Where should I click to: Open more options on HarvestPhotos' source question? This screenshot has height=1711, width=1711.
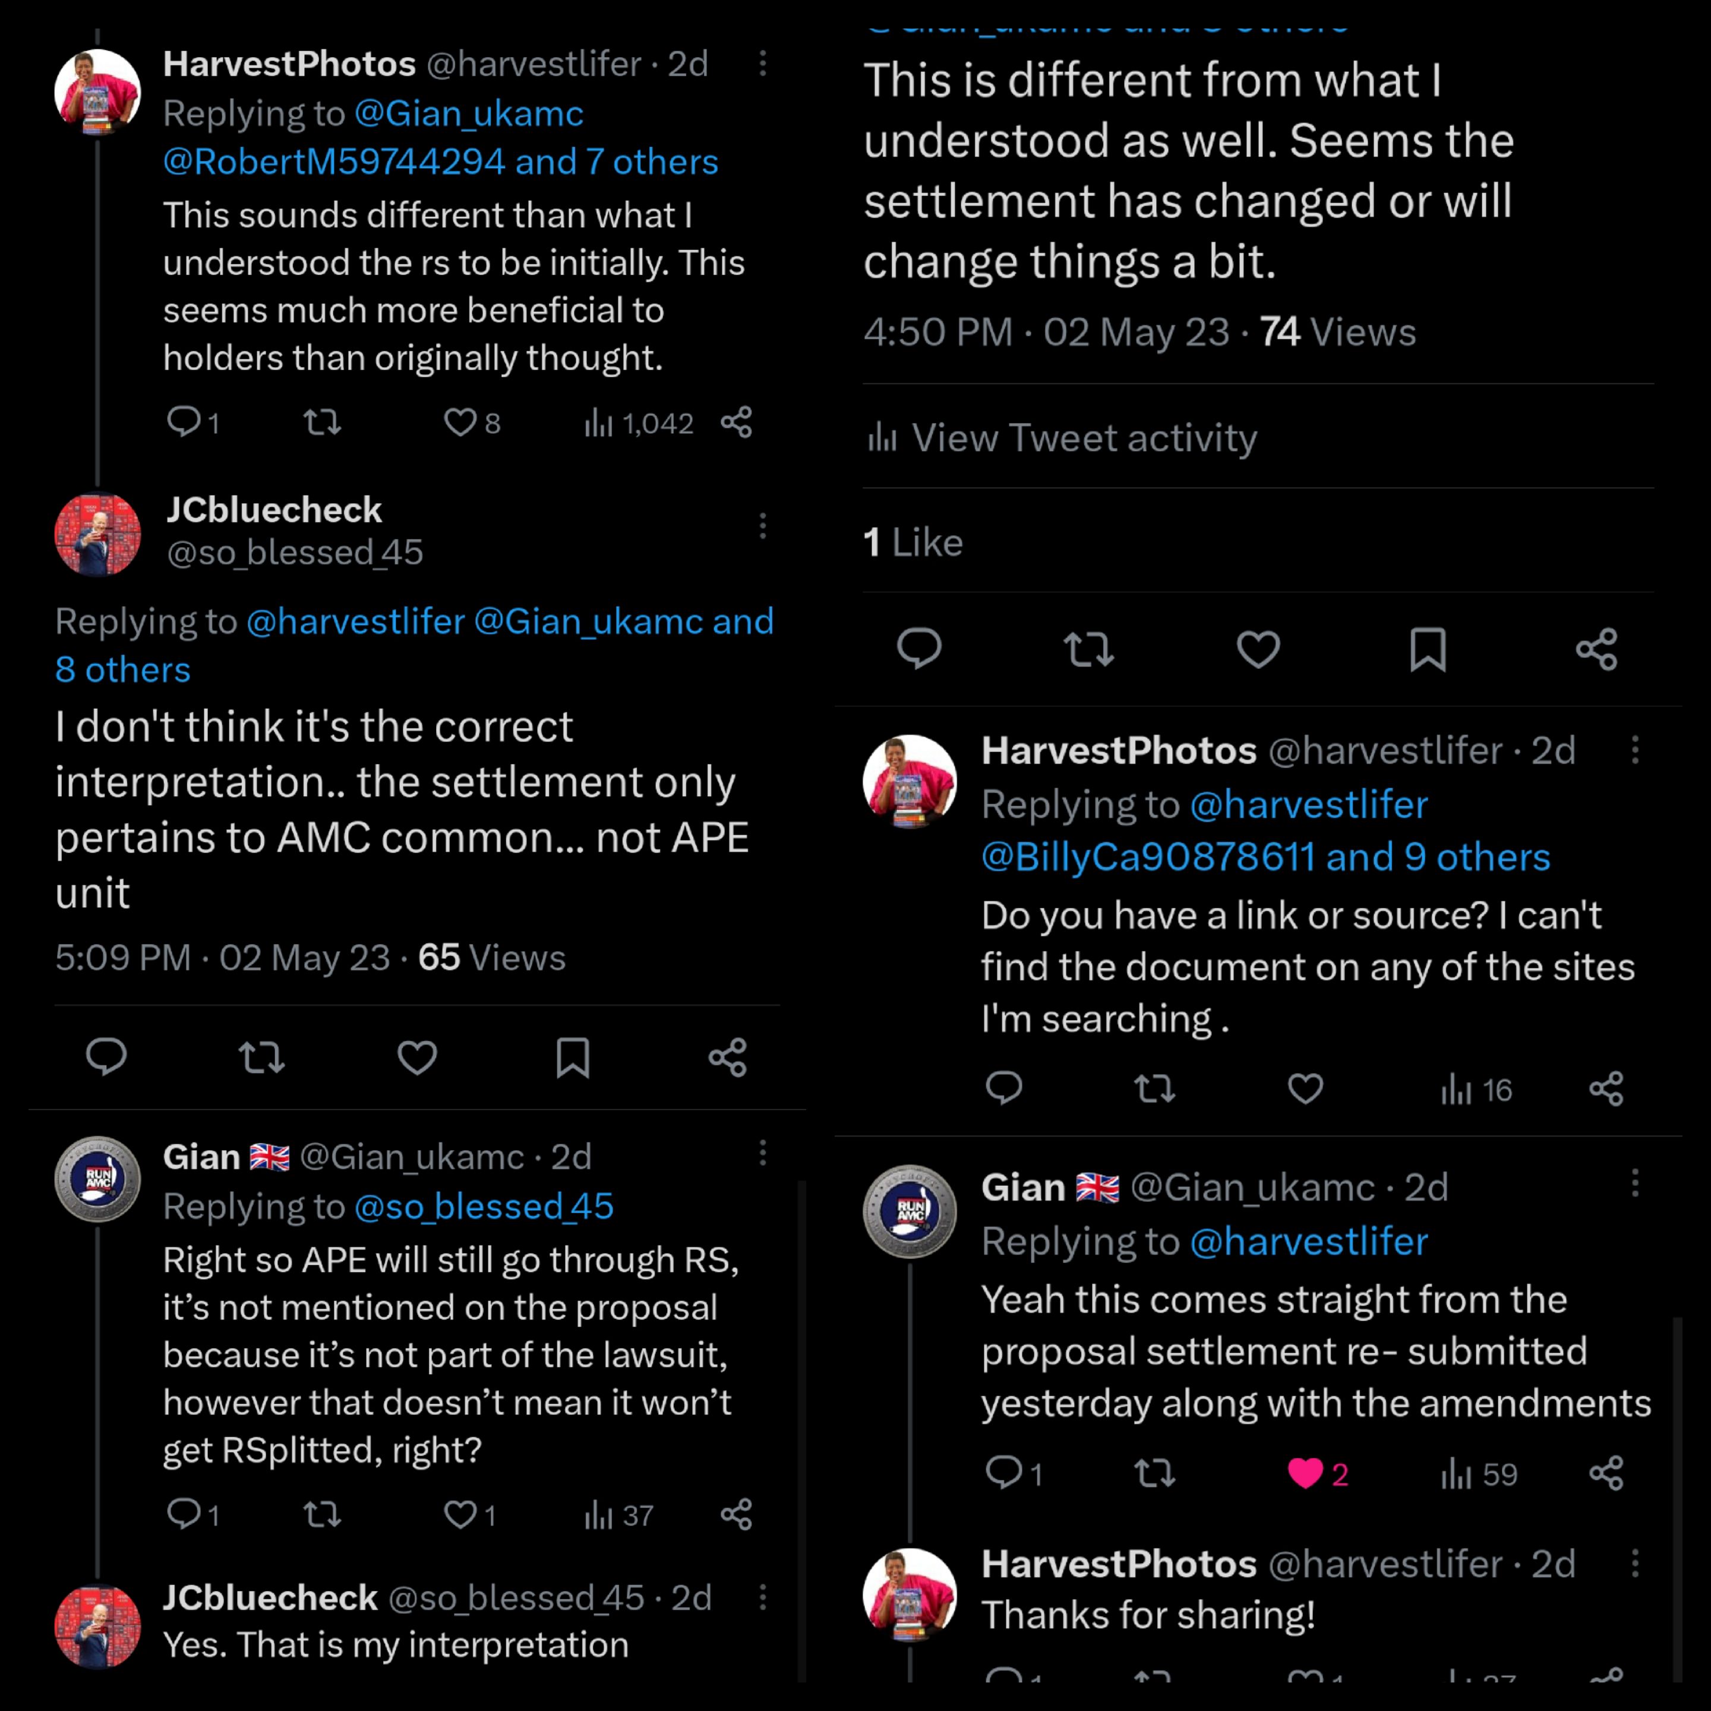1635,751
